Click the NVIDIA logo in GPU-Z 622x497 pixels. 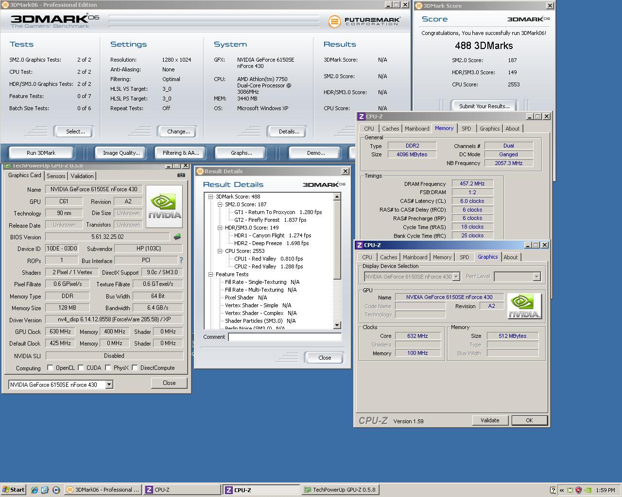click(164, 206)
